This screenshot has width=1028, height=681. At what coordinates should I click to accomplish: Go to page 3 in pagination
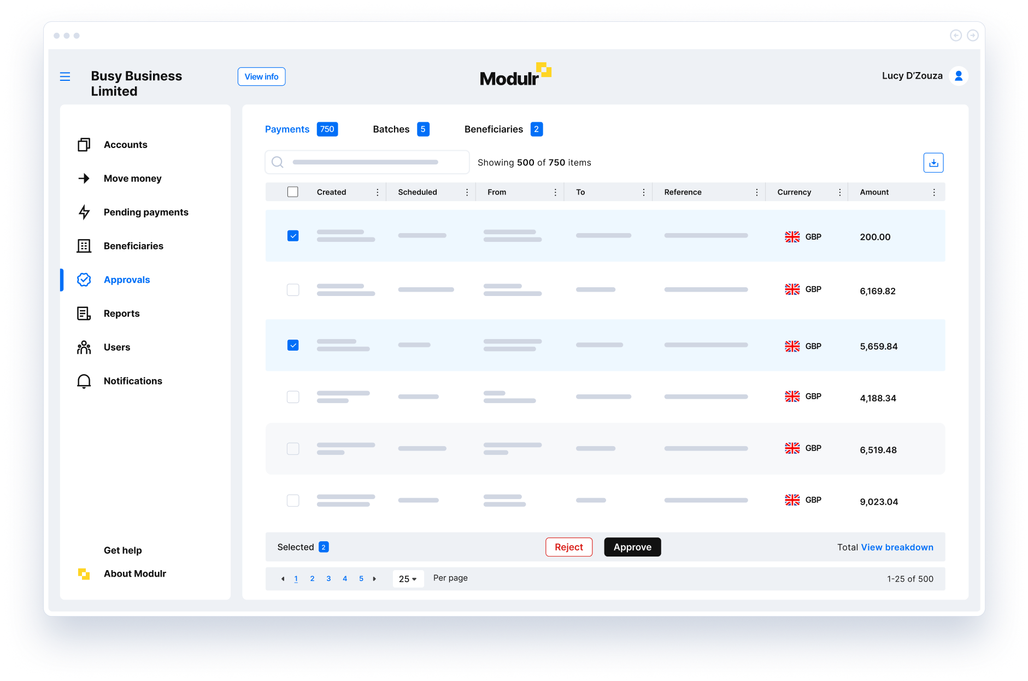pyautogui.click(x=328, y=579)
